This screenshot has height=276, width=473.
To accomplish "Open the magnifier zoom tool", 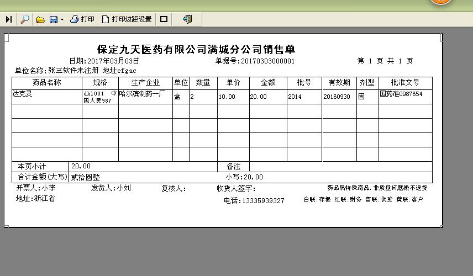I will point(24,19).
